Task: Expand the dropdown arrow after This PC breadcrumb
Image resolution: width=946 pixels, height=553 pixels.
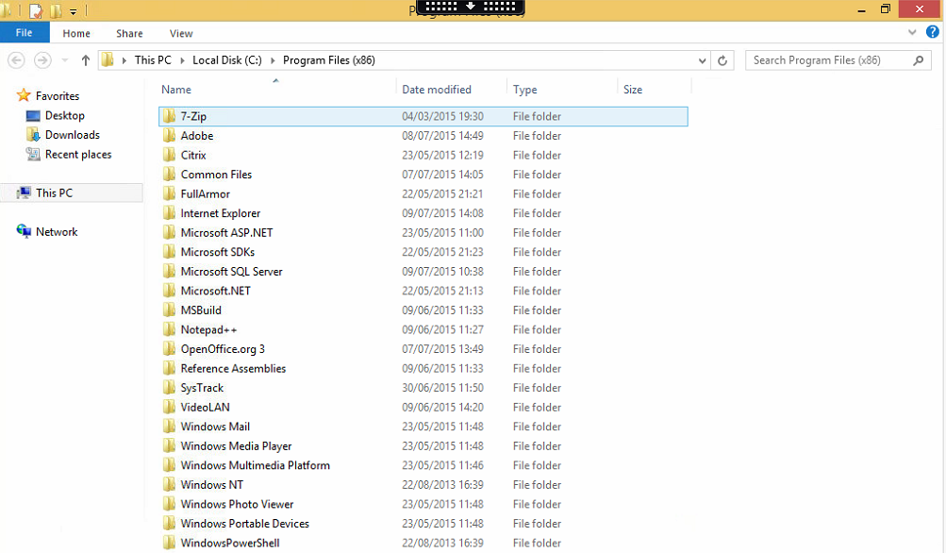Action: pyautogui.click(x=182, y=60)
